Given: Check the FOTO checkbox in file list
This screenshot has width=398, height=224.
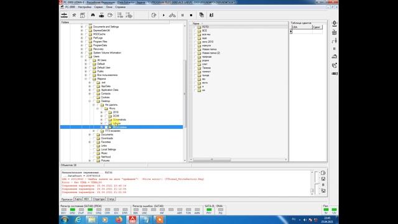Looking at the screenshot, I should coord(195,27).
